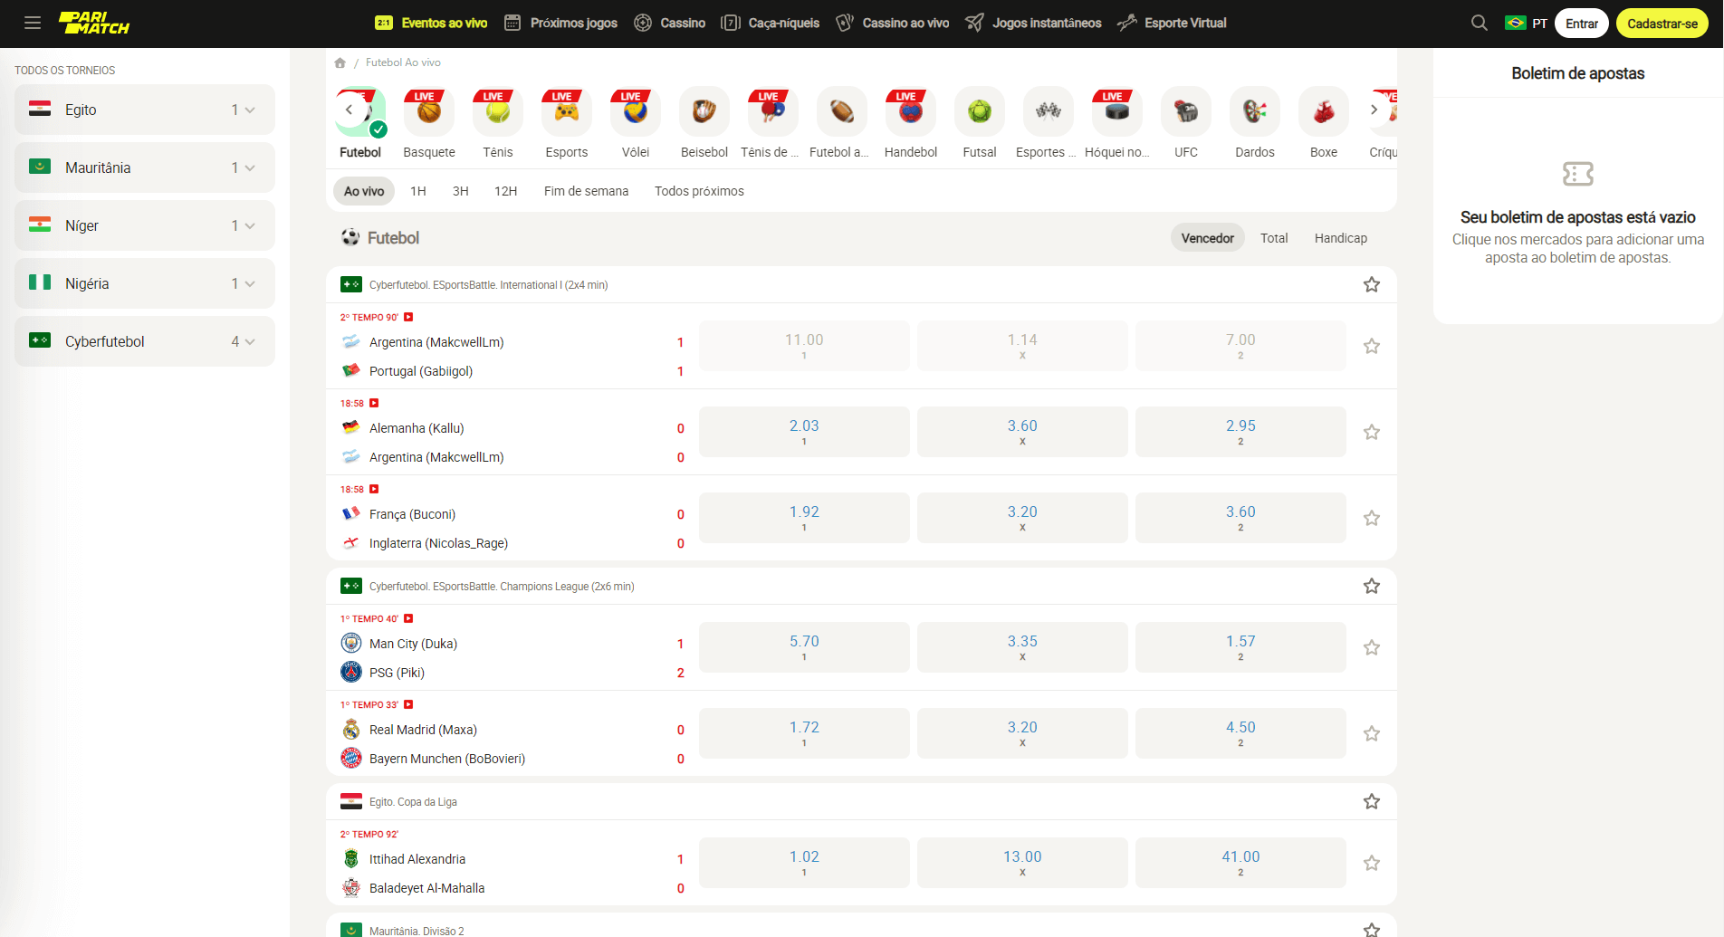Click the Parimatch logo

point(94,24)
